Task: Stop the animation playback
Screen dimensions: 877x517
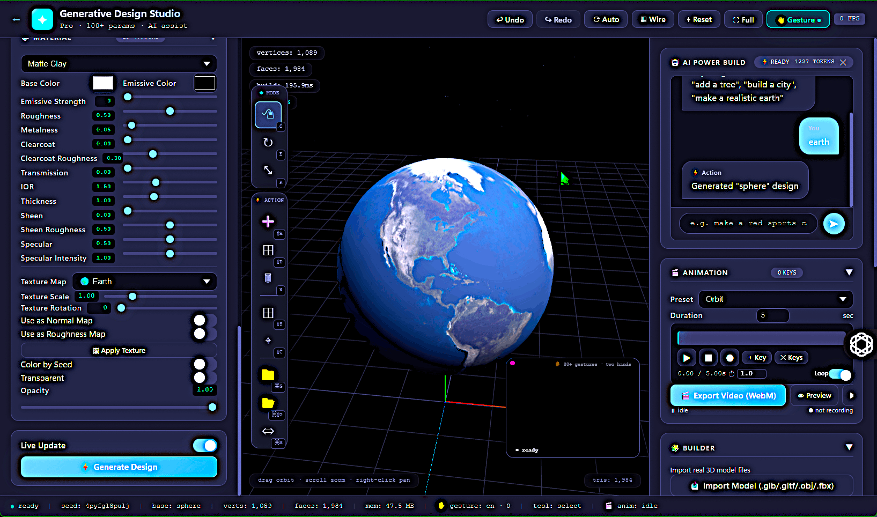Action: pyautogui.click(x=708, y=358)
